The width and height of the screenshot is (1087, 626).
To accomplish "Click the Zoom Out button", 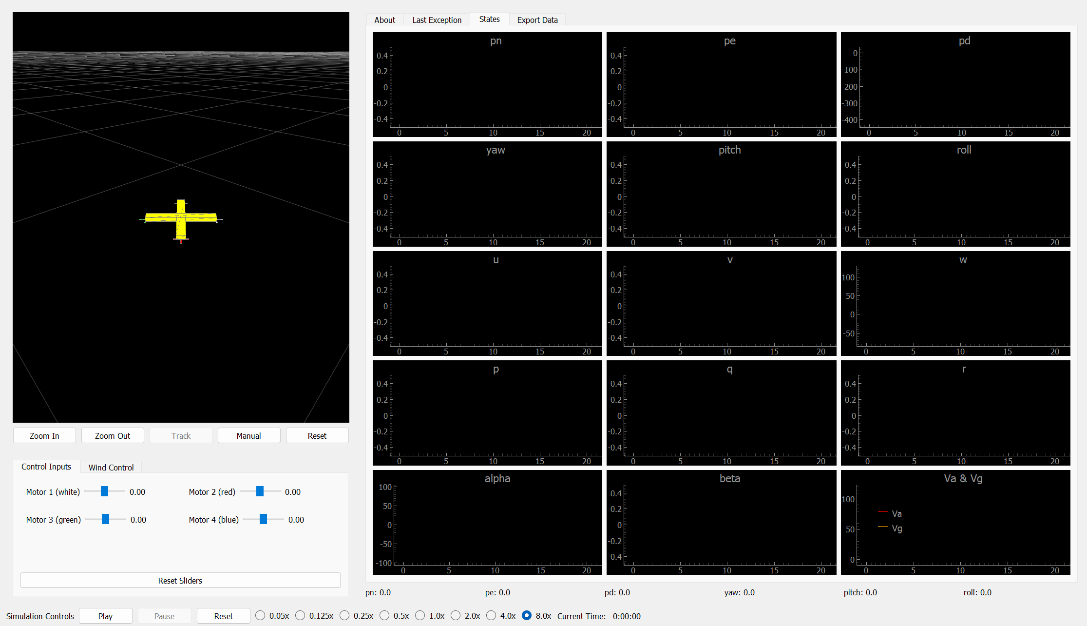I will tap(113, 435).
